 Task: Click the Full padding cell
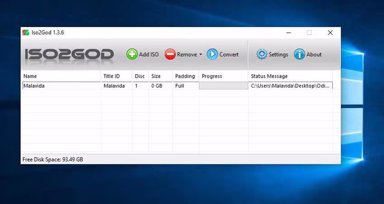[x=179, y=86]
